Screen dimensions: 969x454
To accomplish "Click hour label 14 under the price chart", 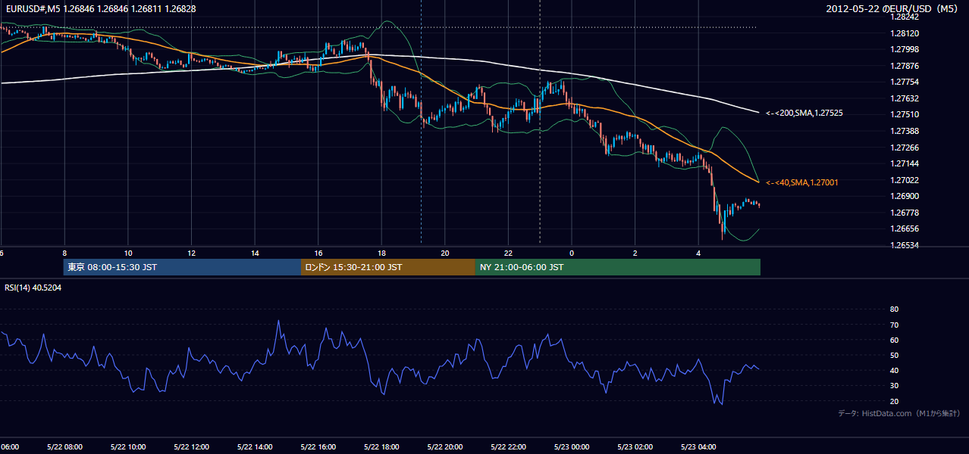I will click(255, 253).
